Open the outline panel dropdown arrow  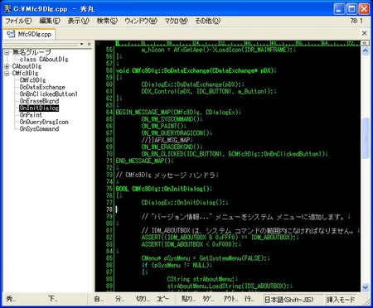click(81, 44)
